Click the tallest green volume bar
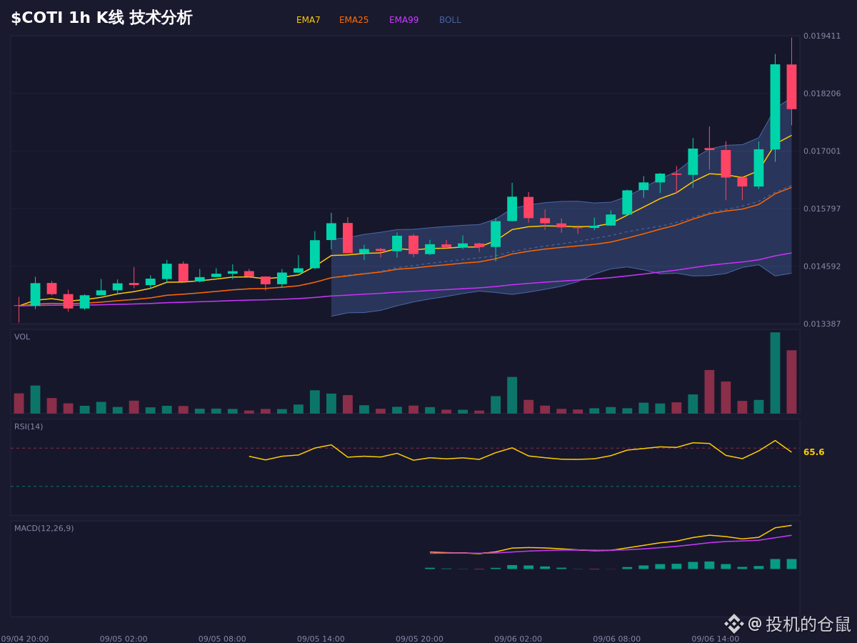Screen dimensions: 857x643 point(775,373)
